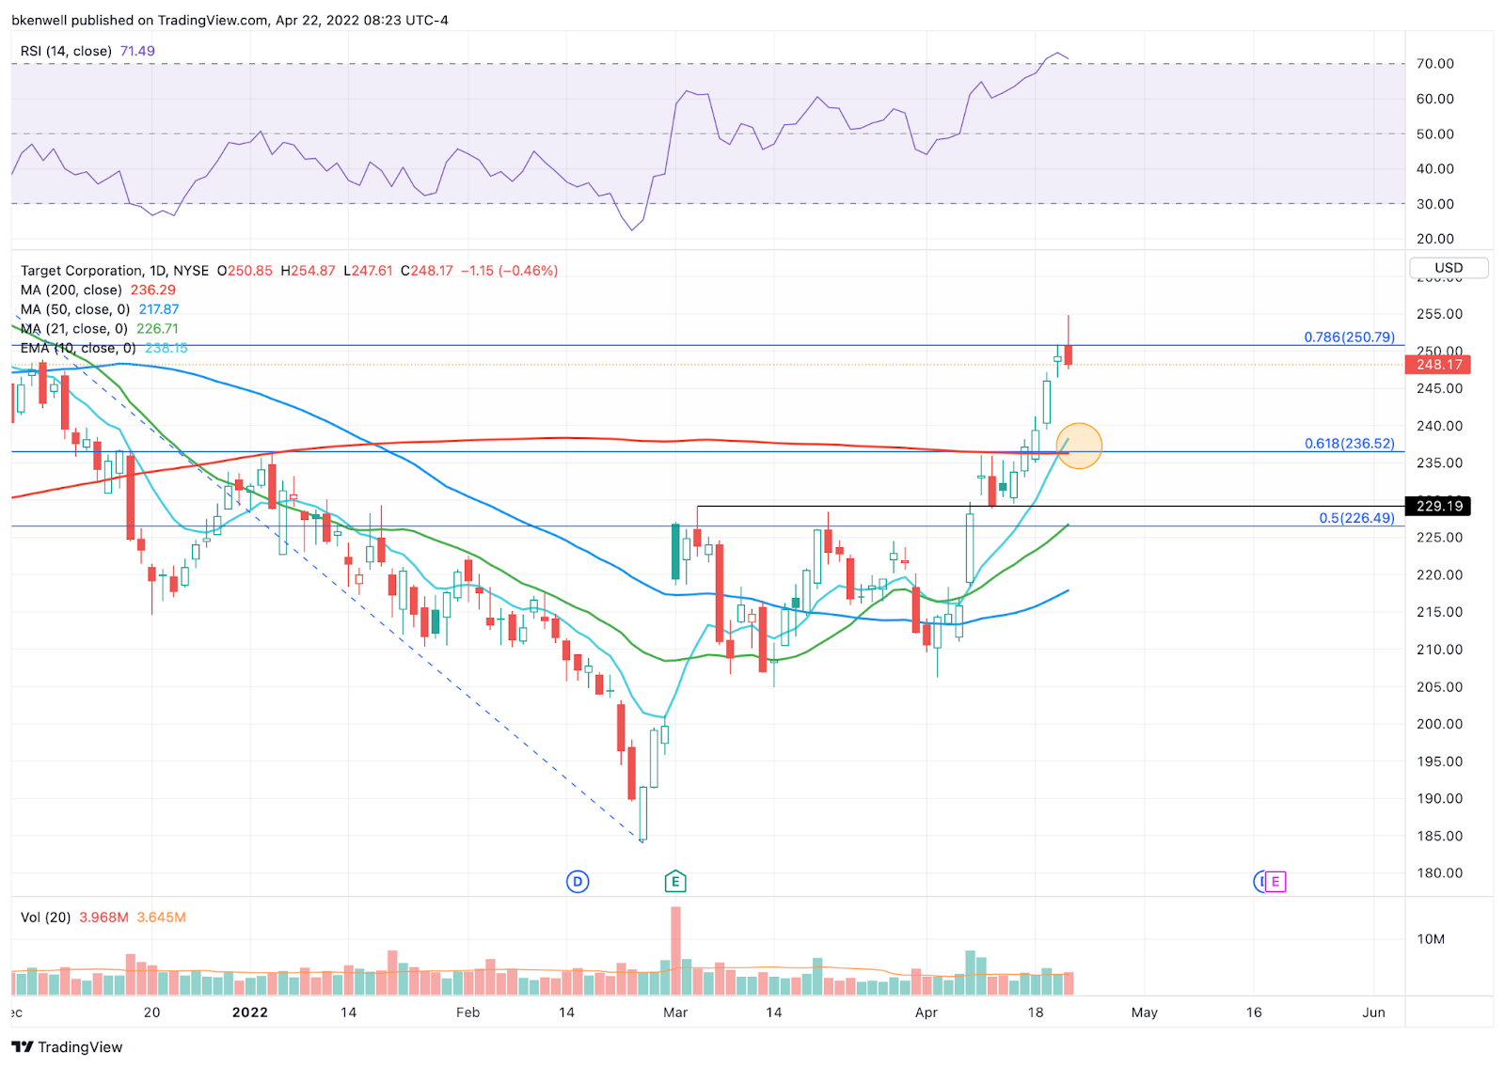Select the MA (21, close, 0) indicator legend
This screenshot has width=1505, height=1067.
74,329
